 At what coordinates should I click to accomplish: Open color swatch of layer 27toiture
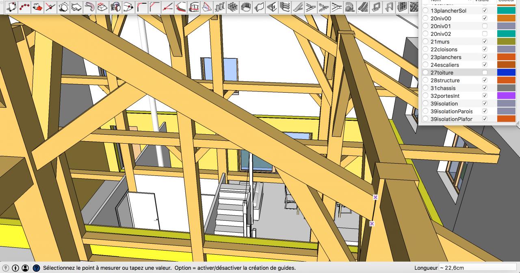click(506, 72)
